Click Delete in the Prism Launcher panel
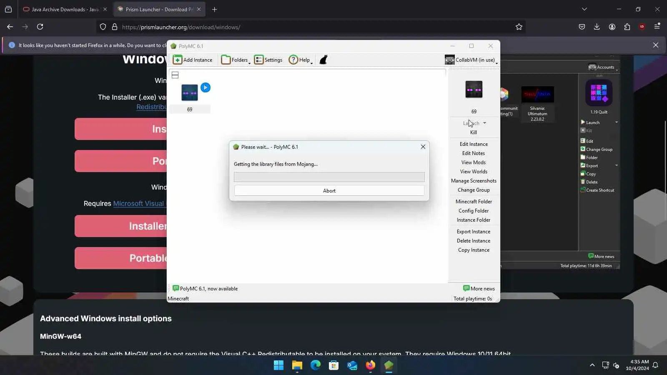Viewport: 667px width, 375px height. [x=589, y=182]
